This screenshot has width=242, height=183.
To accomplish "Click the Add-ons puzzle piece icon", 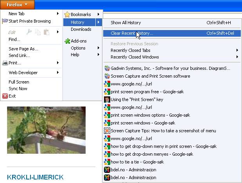I will tap(67, 41).
